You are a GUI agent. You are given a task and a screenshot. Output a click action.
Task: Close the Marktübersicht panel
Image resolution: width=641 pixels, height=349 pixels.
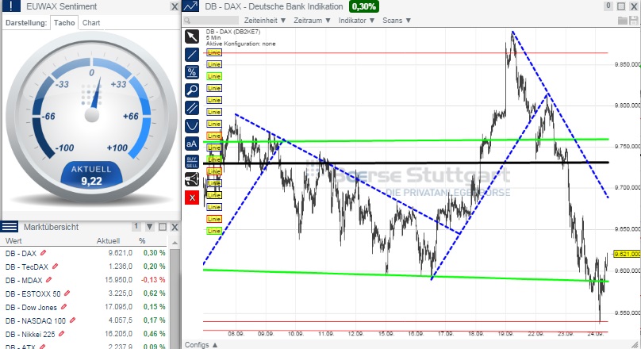[x=175, y=227]
